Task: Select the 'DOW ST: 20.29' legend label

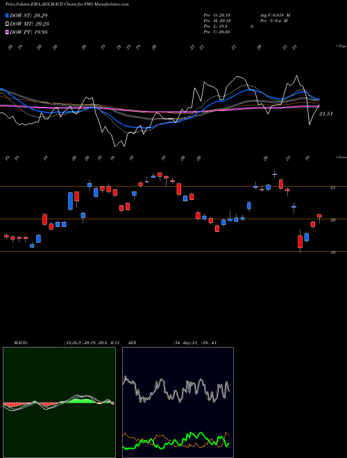Action: click(28, 15)
